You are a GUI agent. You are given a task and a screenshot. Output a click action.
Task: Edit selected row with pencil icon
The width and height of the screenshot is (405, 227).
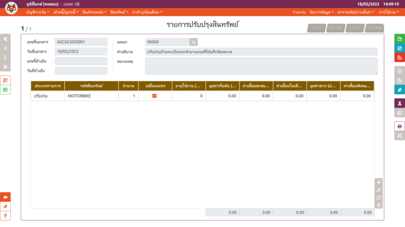coord(379,190)
